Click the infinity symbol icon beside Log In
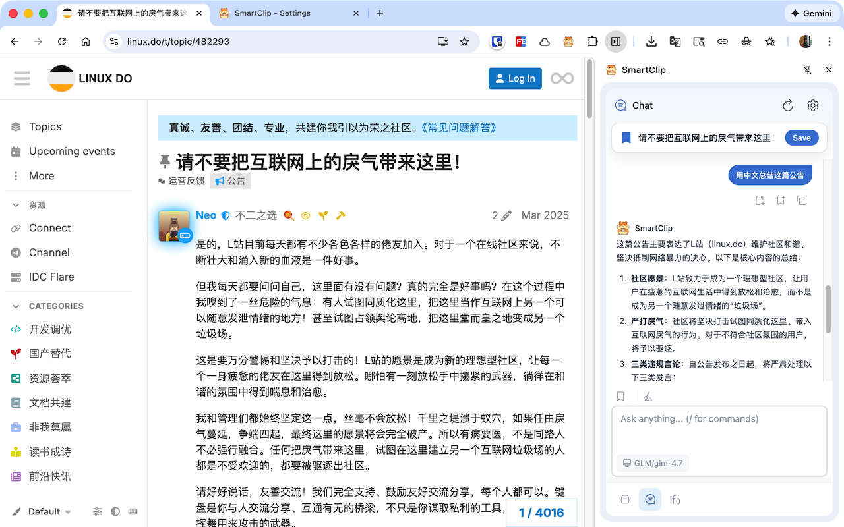 (x=562, y=78)
